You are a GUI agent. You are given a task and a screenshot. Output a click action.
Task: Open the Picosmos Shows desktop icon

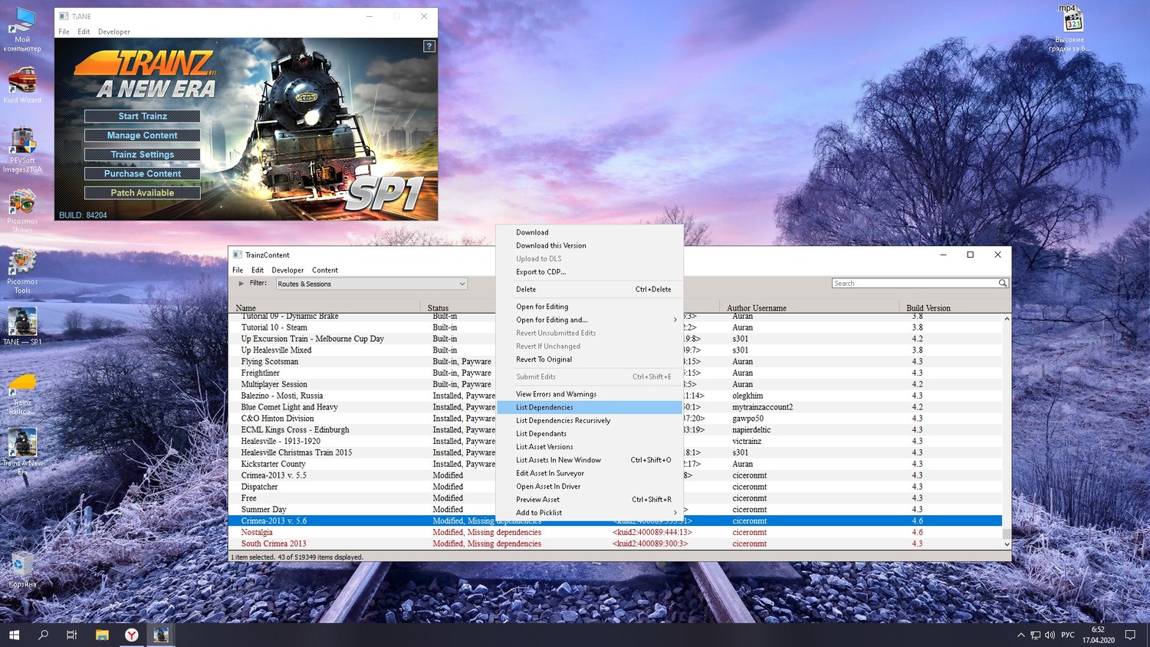click(22, 211)
